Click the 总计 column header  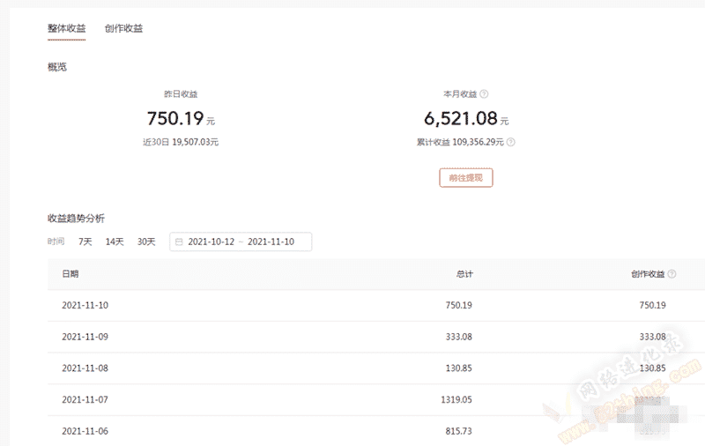point(464,274)
